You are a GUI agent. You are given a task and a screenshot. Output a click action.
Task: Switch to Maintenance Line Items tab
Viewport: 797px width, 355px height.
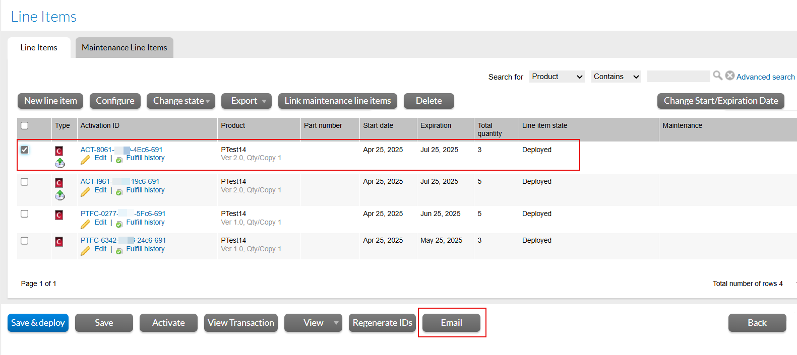(124, 47)
